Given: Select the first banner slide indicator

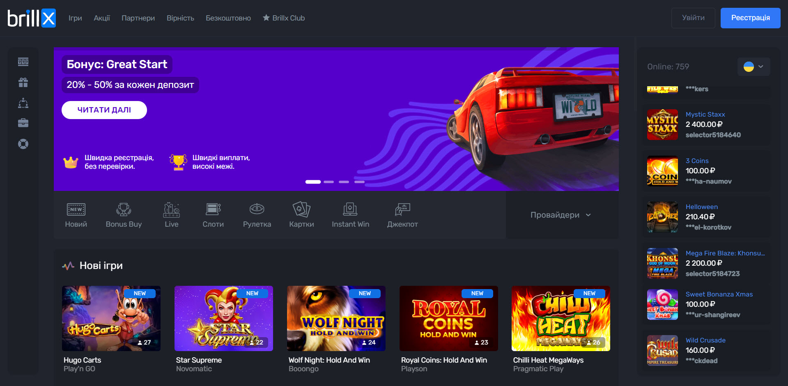Looking at the screenshot, I should pos(313,182).
